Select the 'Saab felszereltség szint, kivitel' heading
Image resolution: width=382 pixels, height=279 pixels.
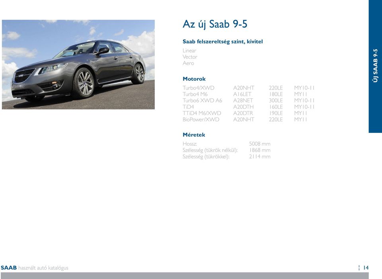[x=223, y=42]
